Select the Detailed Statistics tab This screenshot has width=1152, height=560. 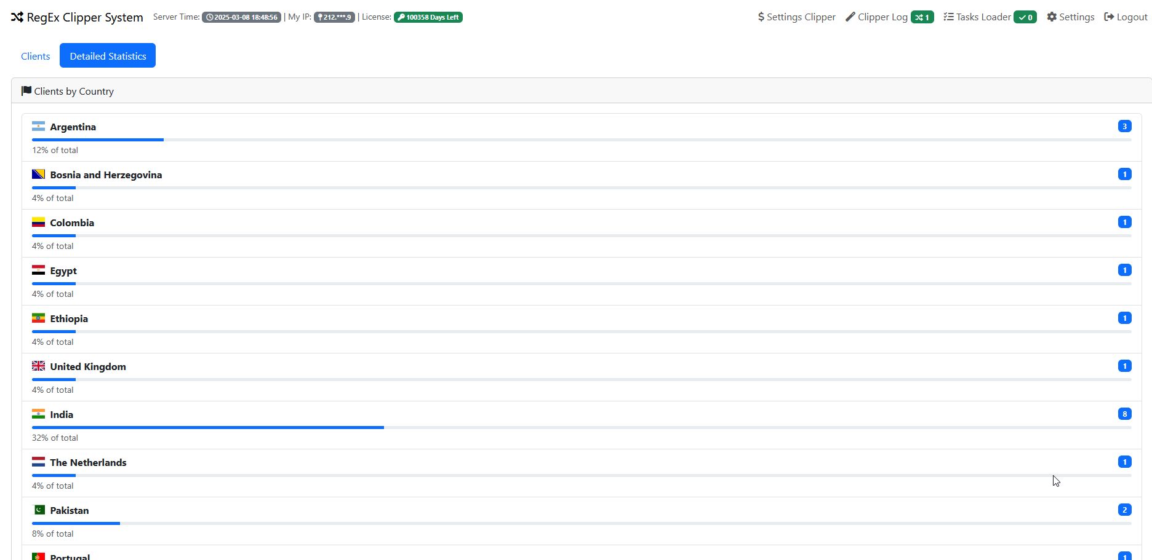tap(108, 56)
